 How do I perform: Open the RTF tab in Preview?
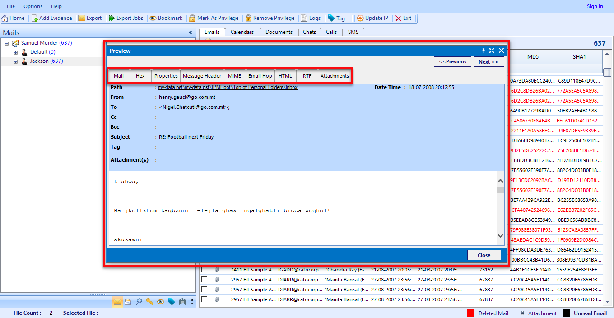307,76
